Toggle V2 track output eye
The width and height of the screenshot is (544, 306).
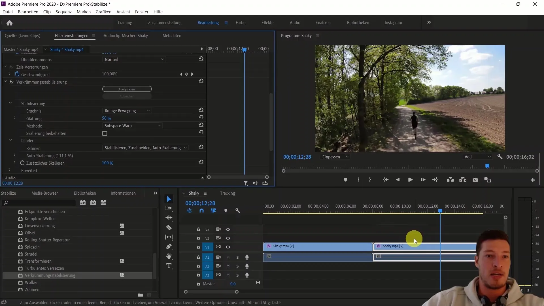(x=228, y=238)
